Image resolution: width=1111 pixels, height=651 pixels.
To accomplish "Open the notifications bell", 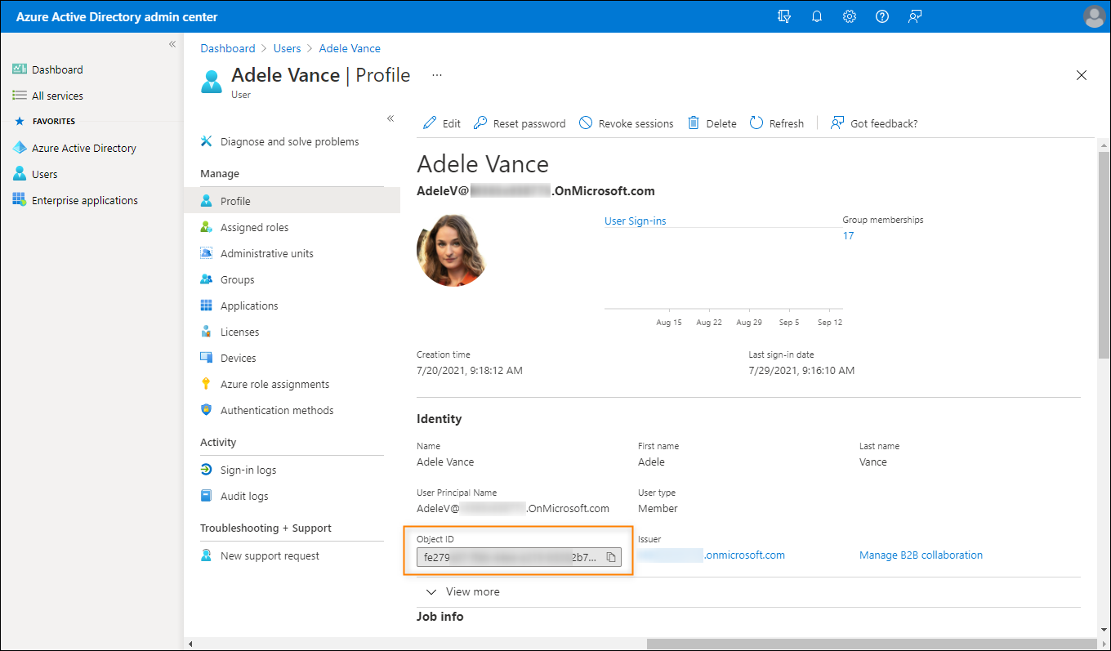I will (817, 16).
